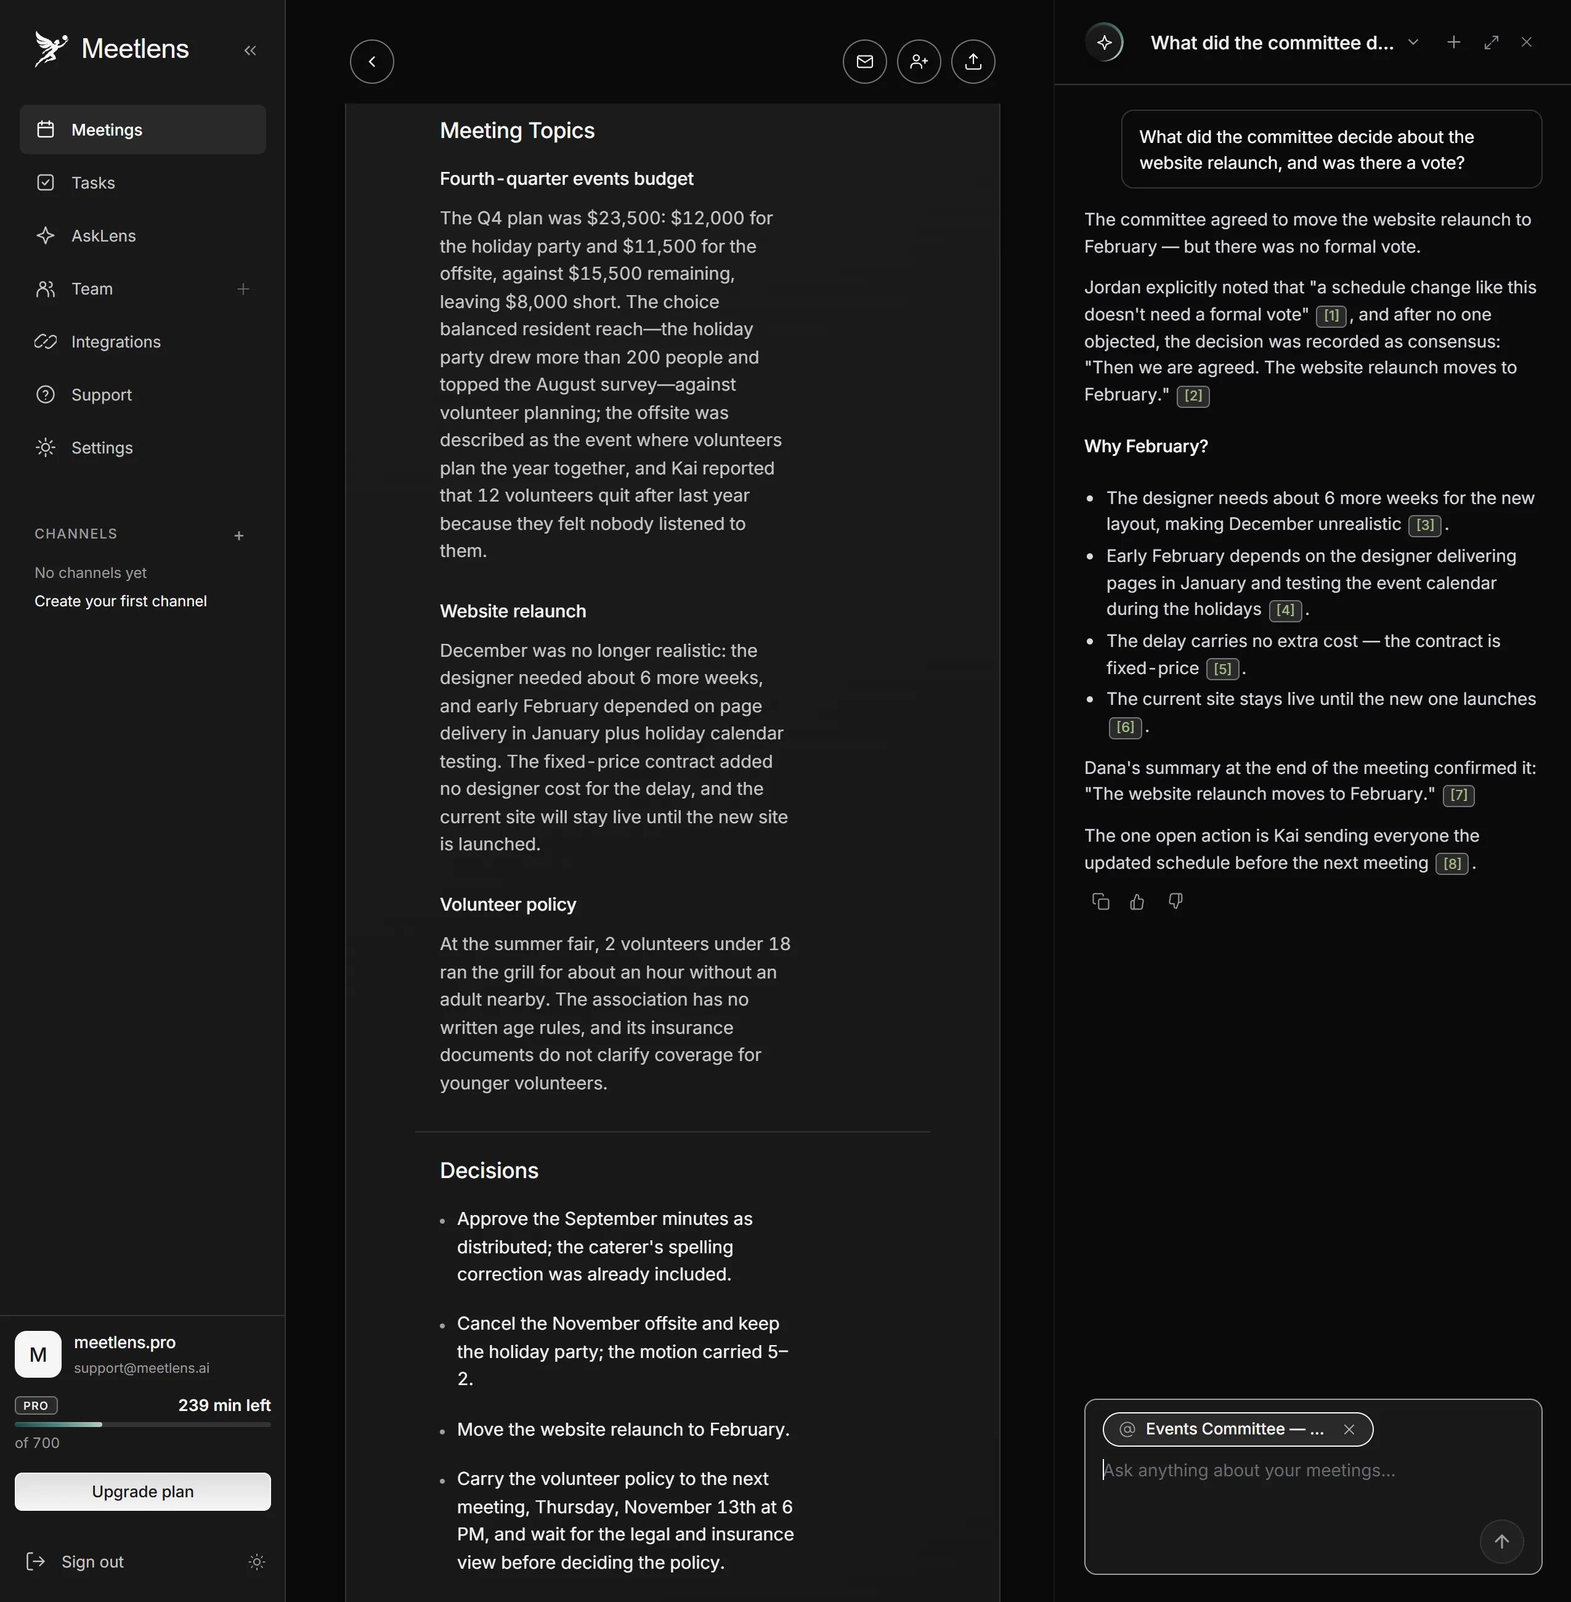This screenshot has width=1571, height=1602.
Task: Click the share upload icon button
Action: click(973, 62)
